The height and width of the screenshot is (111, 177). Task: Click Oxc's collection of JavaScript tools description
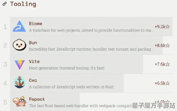click(72, 87)
